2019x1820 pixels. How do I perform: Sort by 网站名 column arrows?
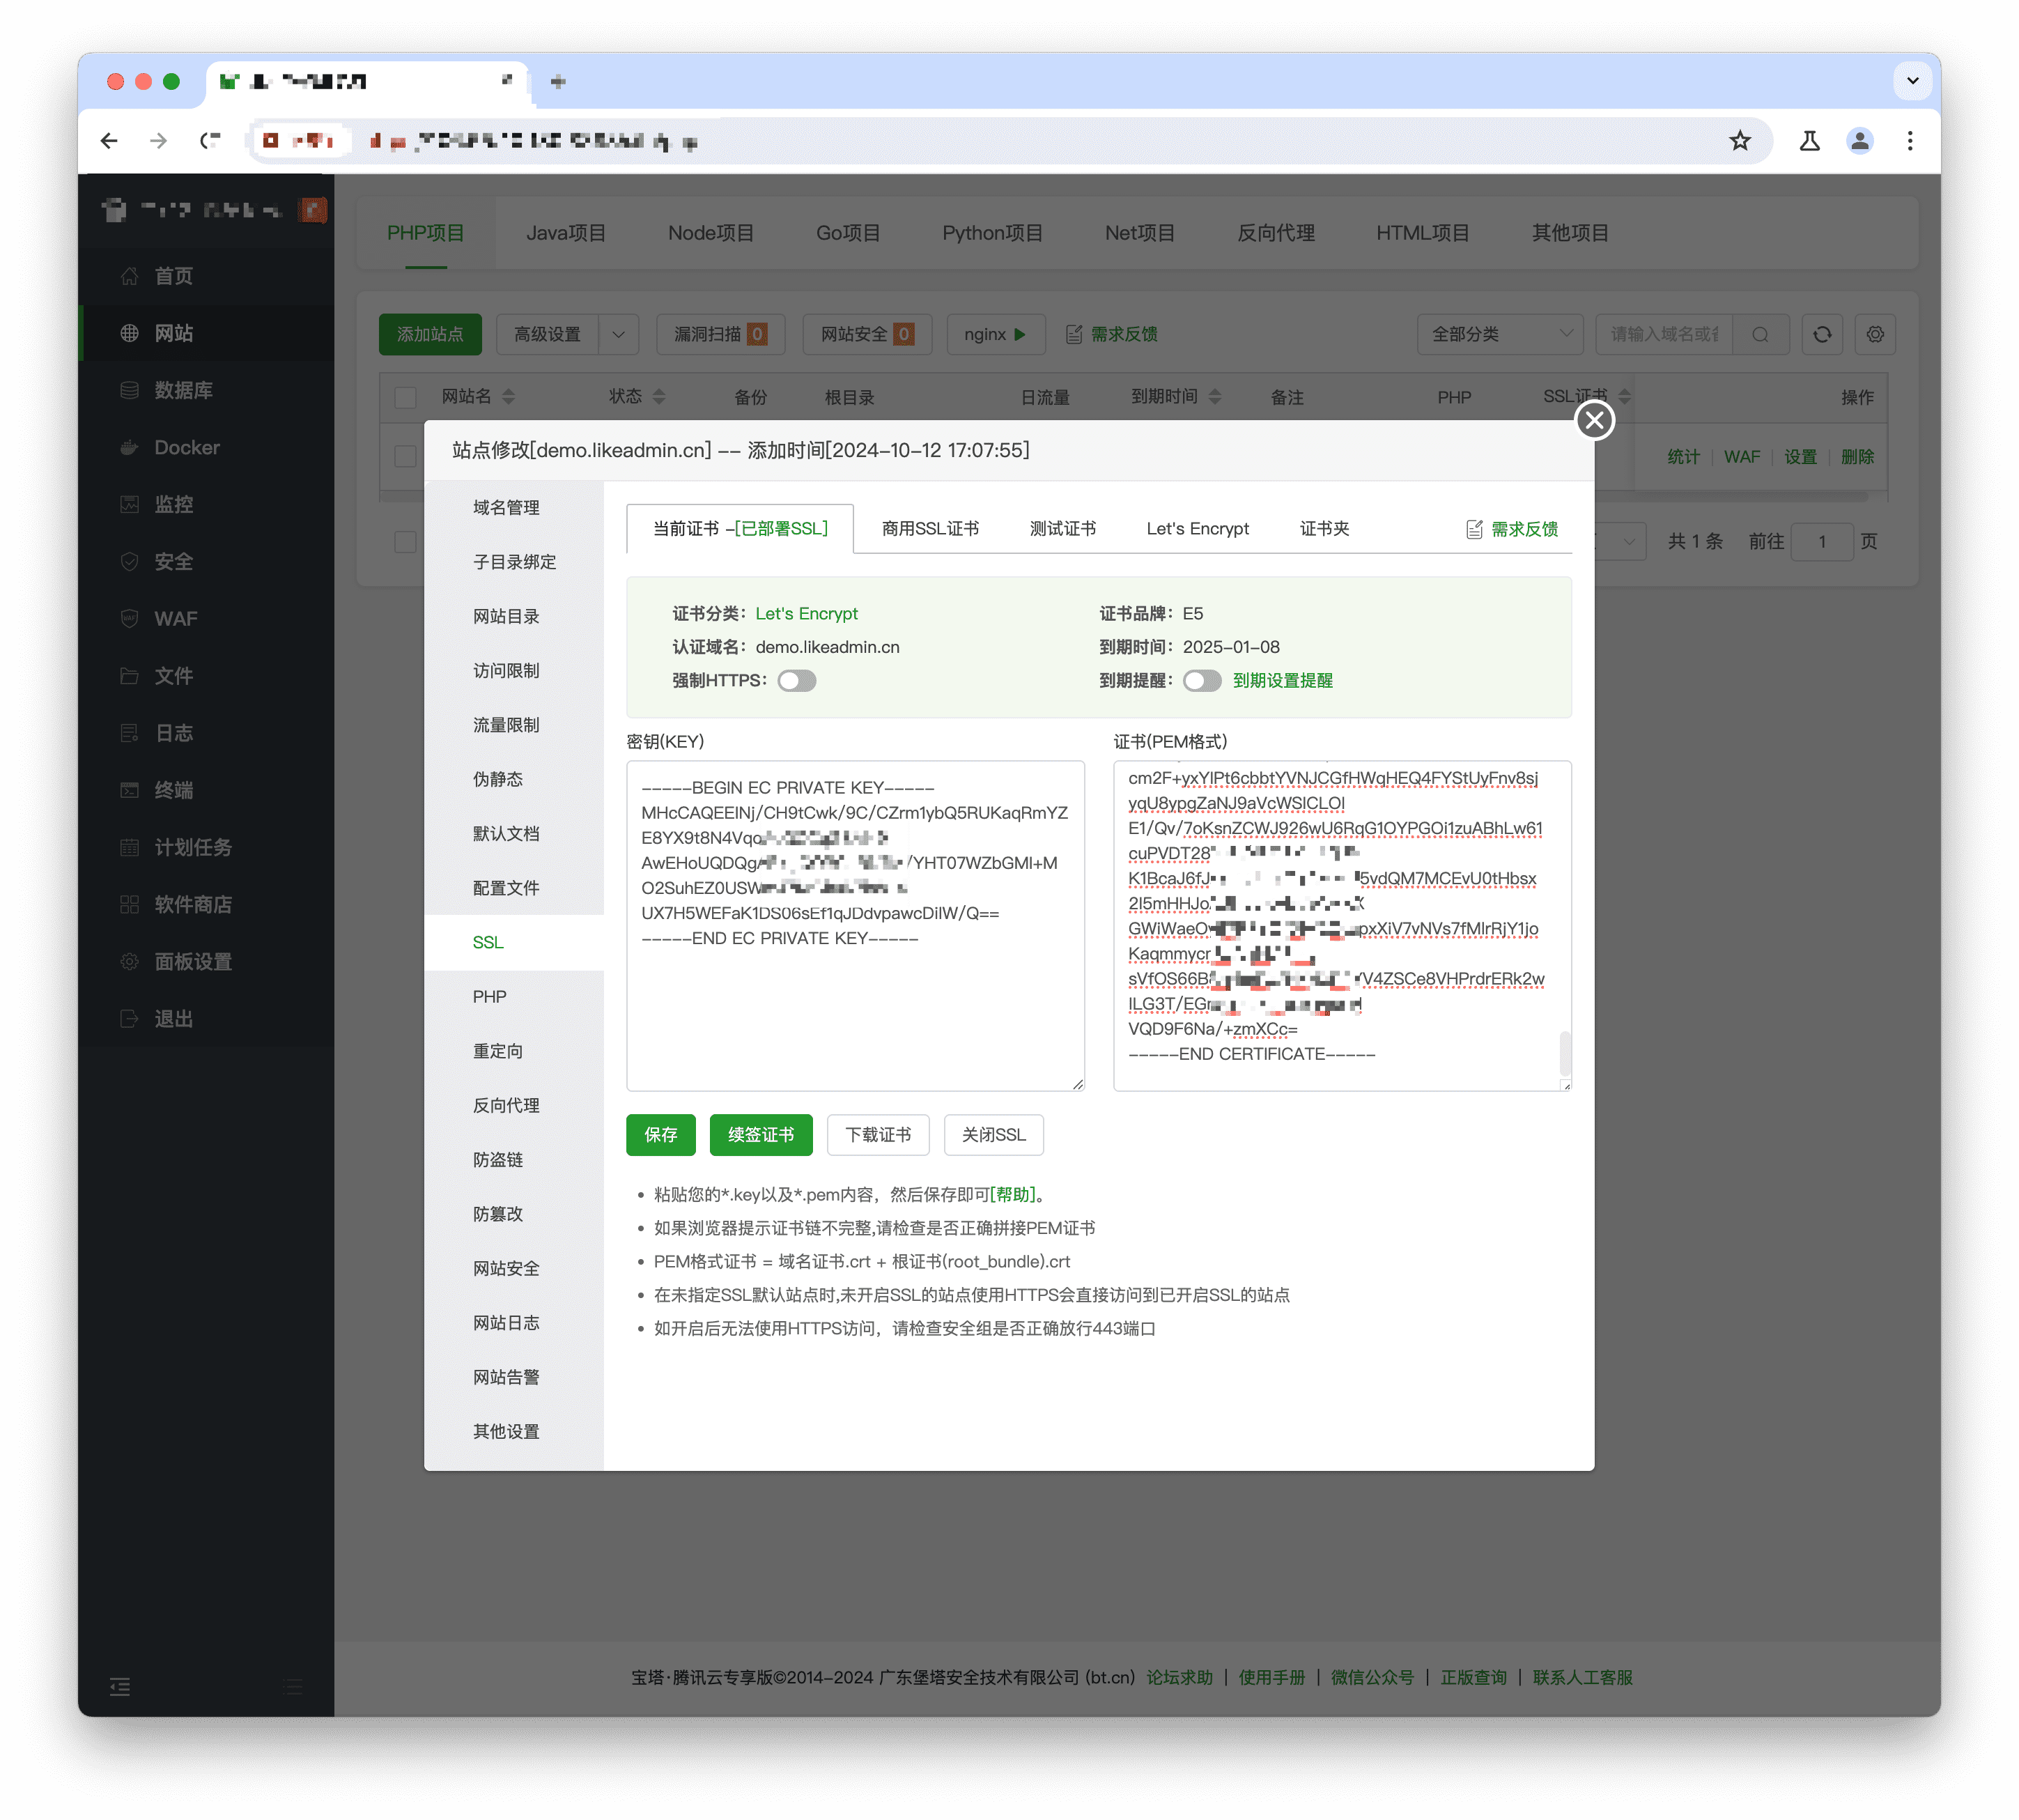pyautogui.click(x=508, y=397)
